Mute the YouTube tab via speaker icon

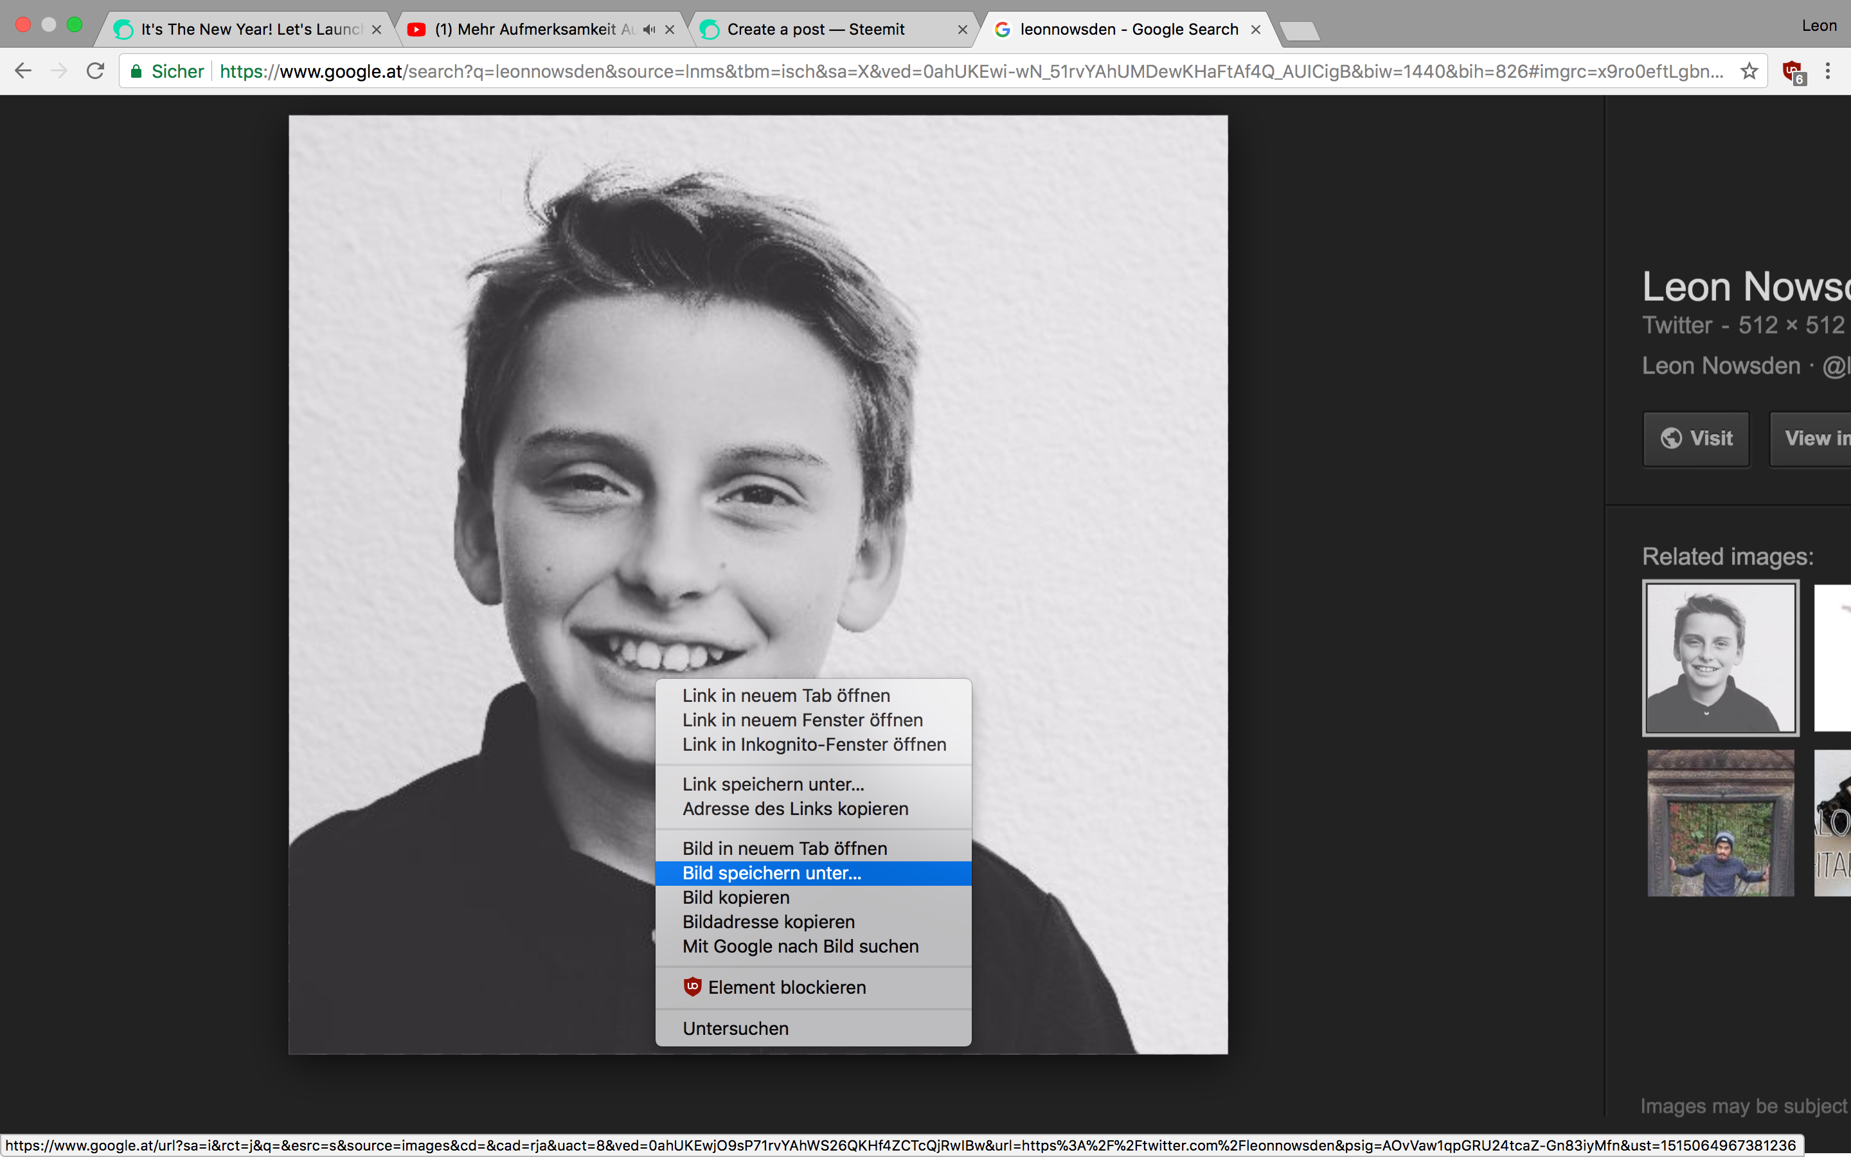click(x=649, y=29)
